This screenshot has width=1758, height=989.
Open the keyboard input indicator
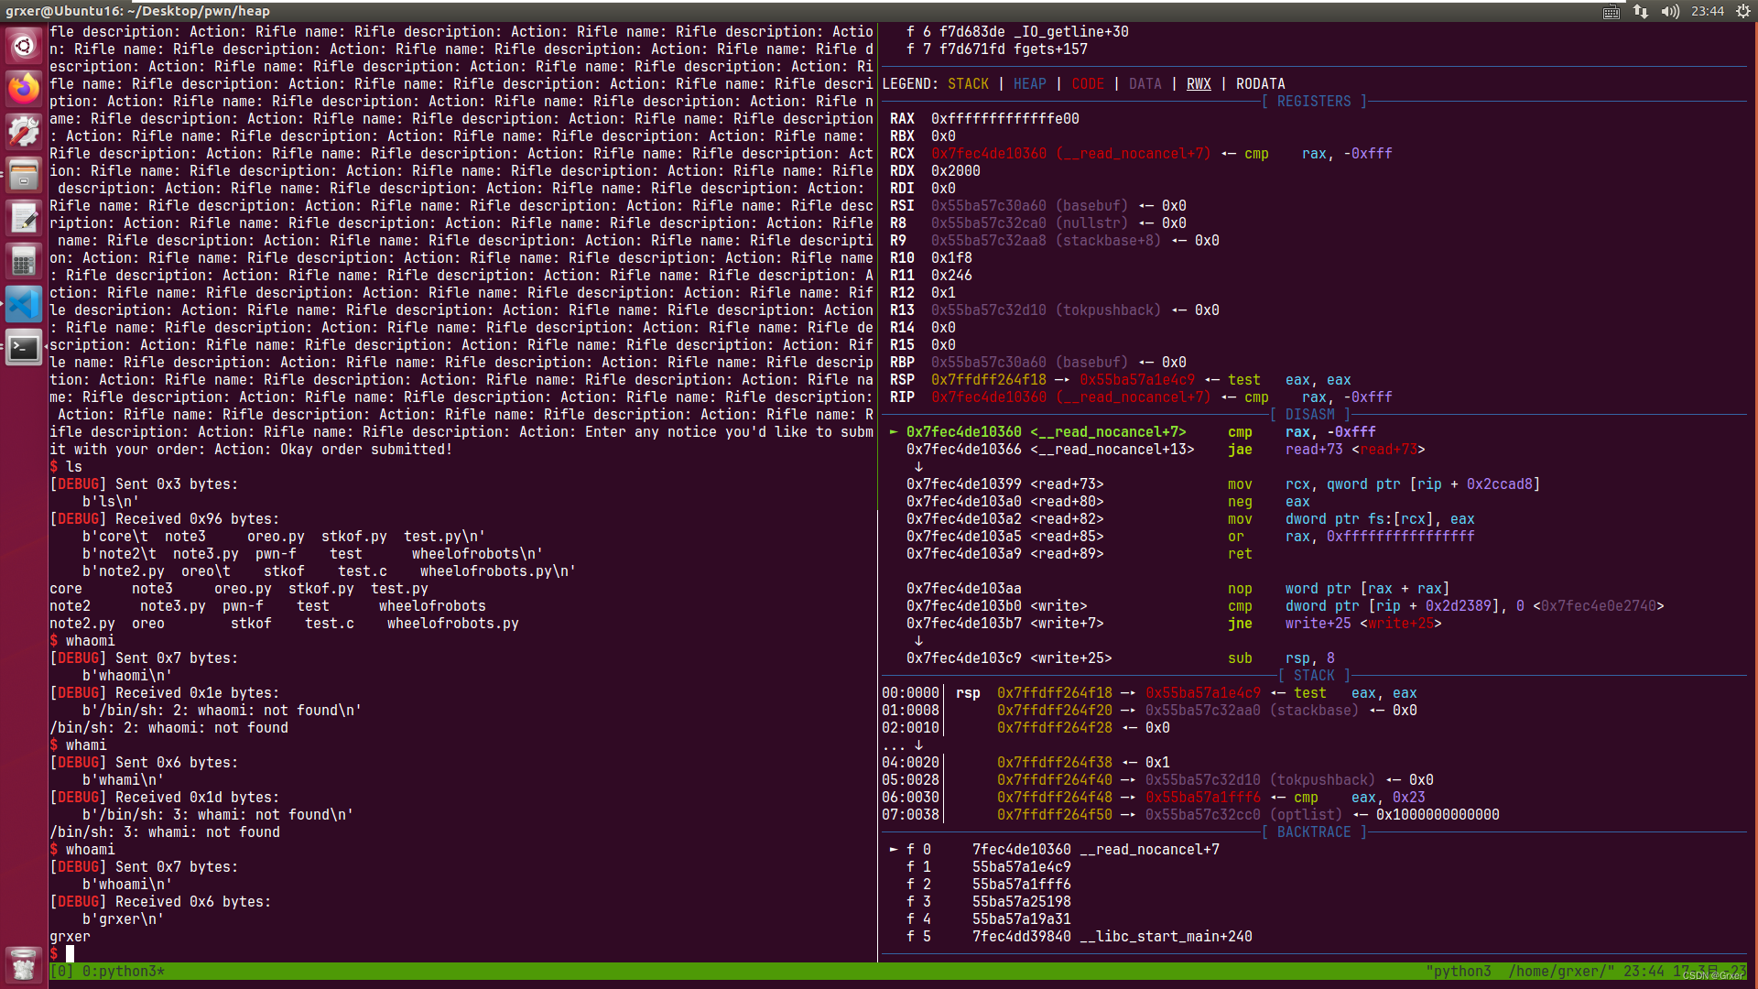coord(1611,11)
